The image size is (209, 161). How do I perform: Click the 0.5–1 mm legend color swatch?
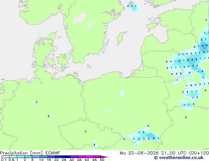pos(13,157)
